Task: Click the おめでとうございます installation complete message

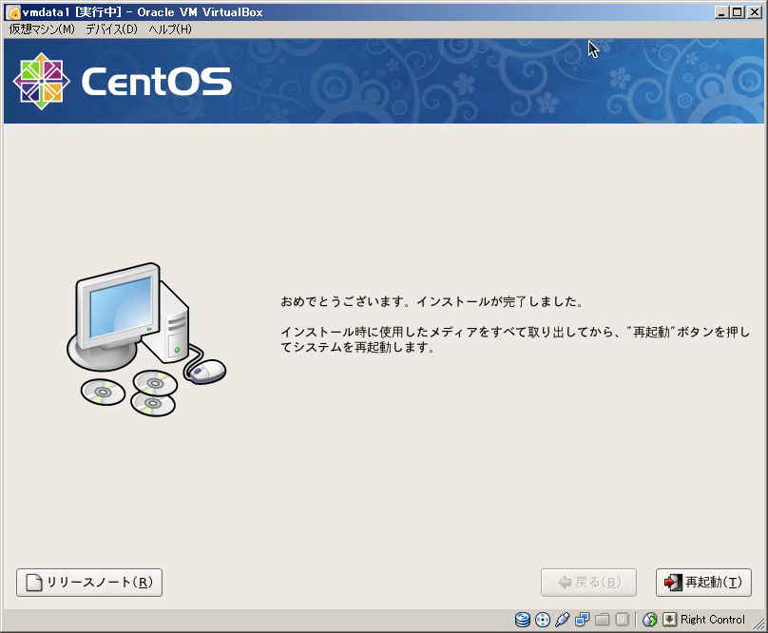Action: [432, 301]
